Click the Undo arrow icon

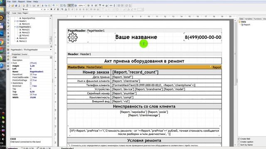pyautogui.click(x=54, y=5)
